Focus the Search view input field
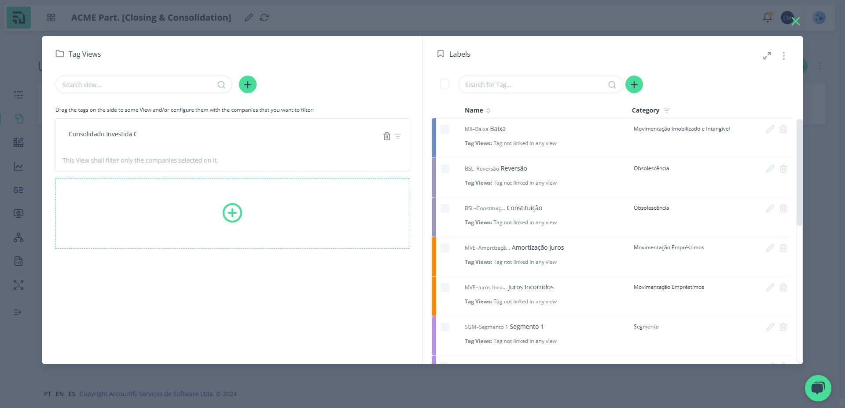Viewport: 845px width, 408px height. click(144, 84)
